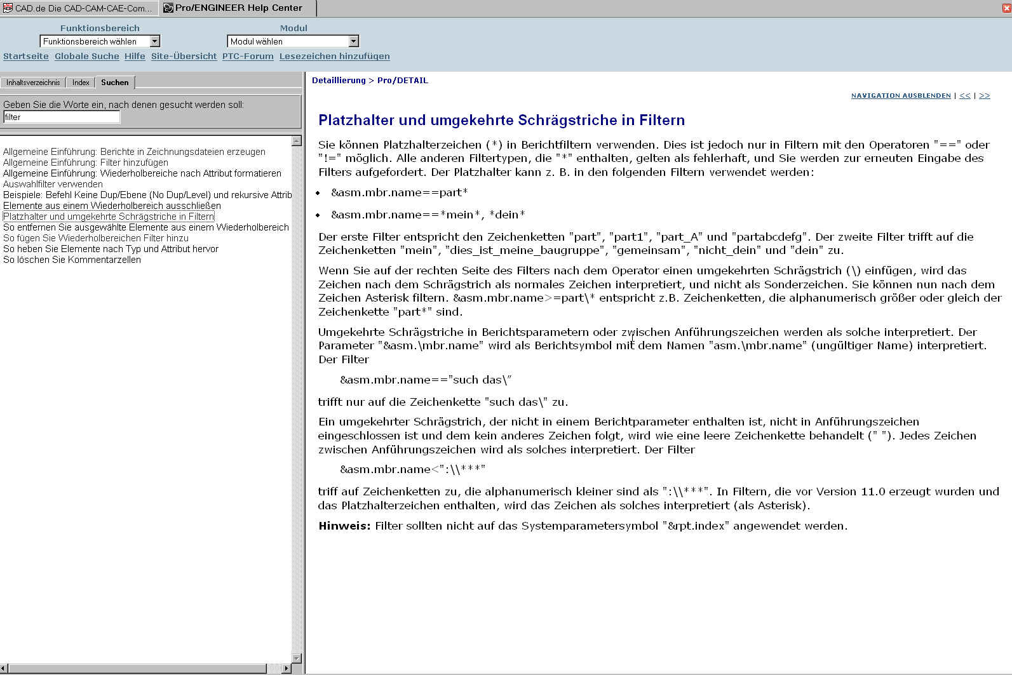
Task: Open result 'Auswahlfilter verwenden'
Action: pos(53,184)
